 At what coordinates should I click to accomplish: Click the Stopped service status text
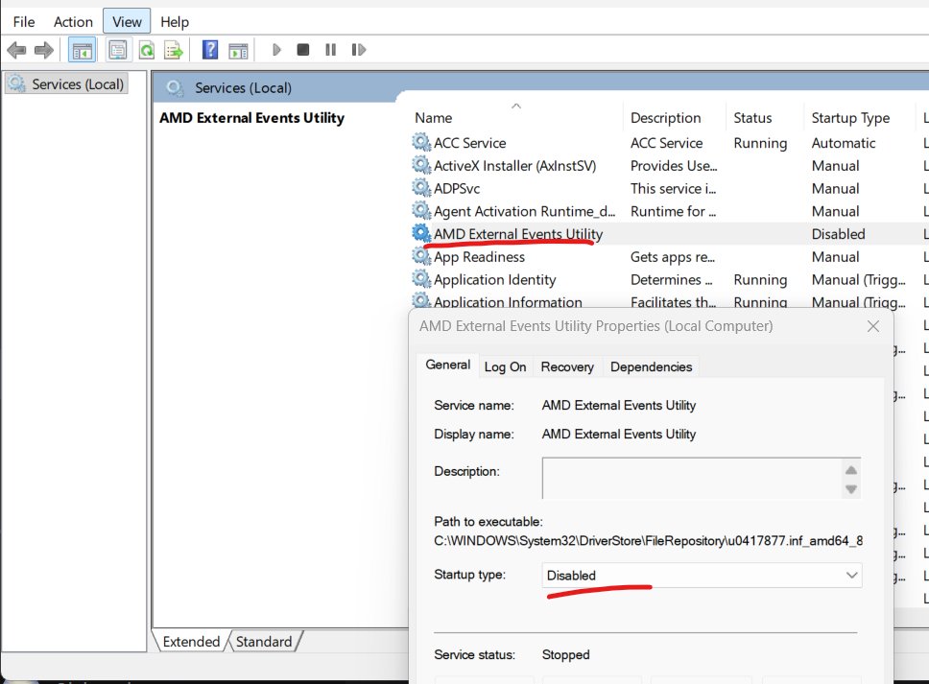(566, 654)
